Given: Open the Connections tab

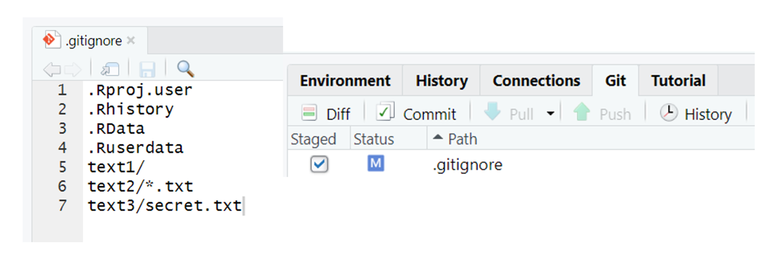Looking at the screenshot, I should point(536,81).
